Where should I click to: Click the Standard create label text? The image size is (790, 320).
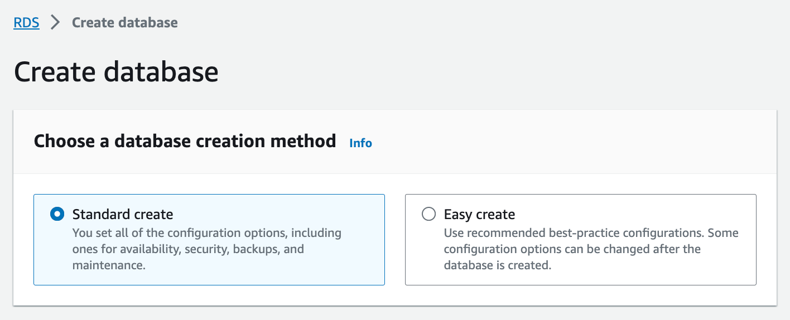(123, 214)
